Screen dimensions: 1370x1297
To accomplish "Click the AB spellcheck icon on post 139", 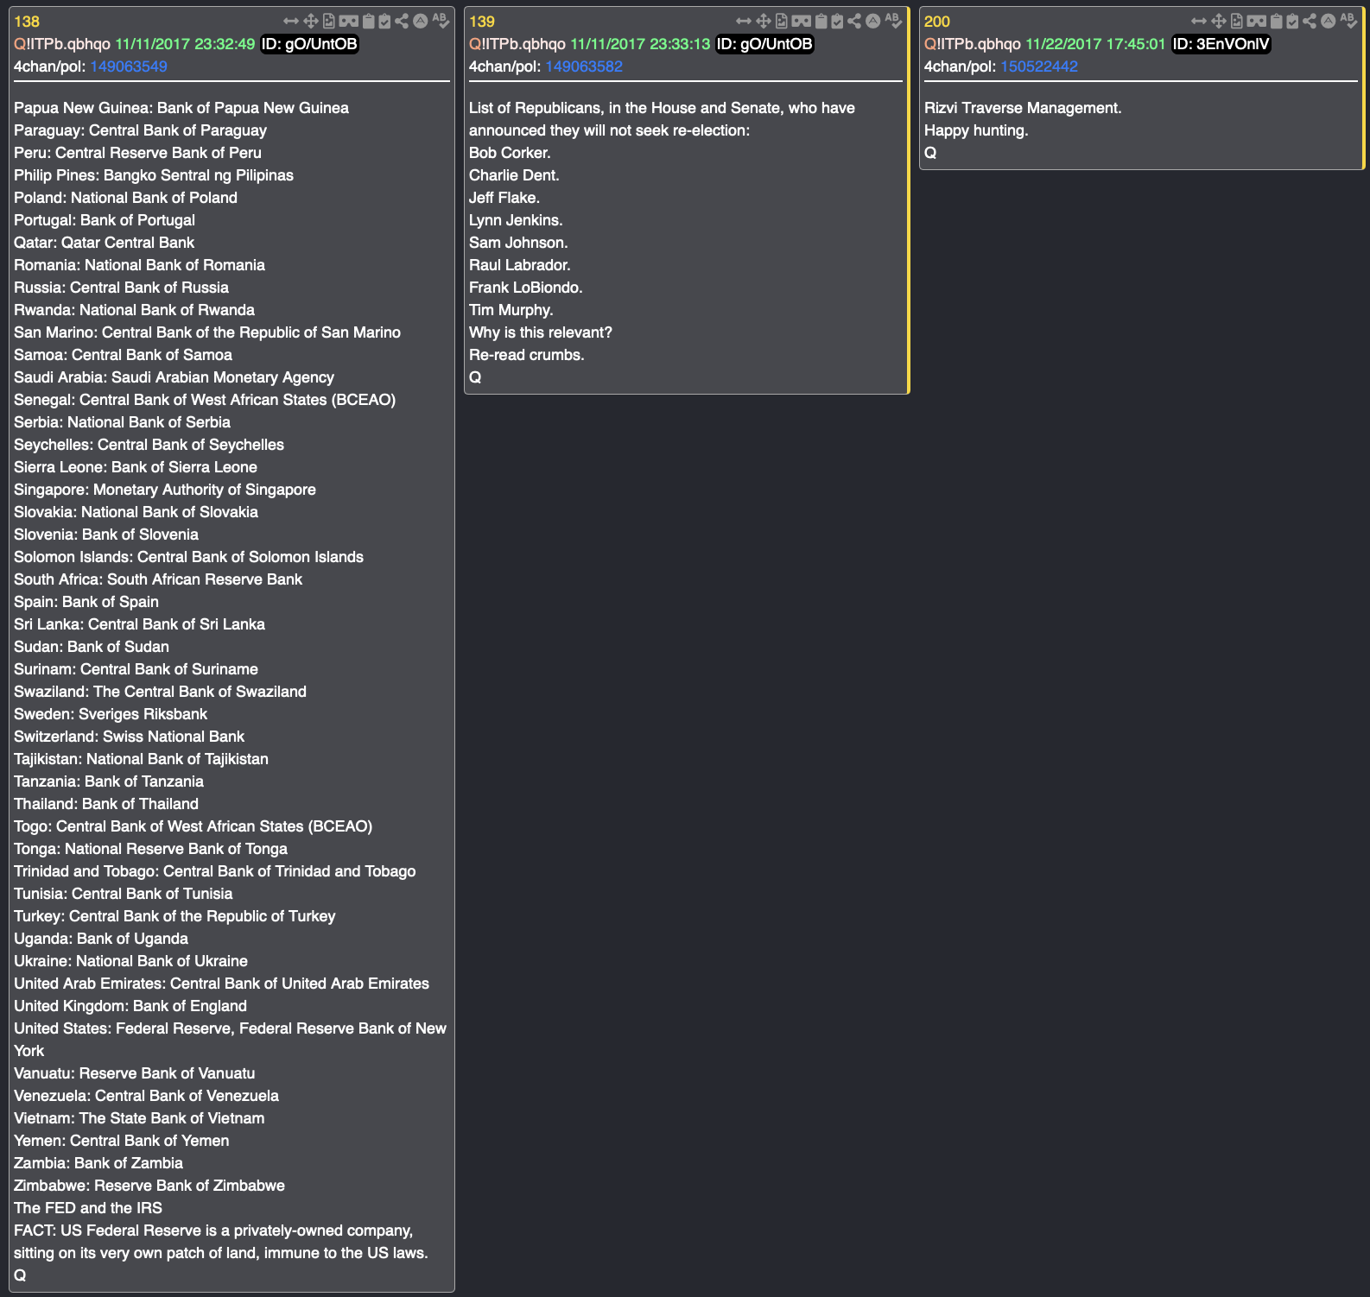I will click(x=893, y=21).
